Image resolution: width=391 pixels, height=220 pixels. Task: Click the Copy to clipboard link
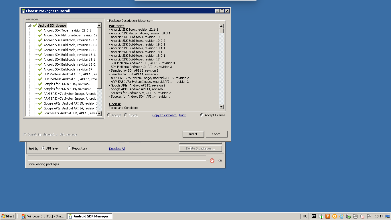pyautogui.click(x=164, y=115)
